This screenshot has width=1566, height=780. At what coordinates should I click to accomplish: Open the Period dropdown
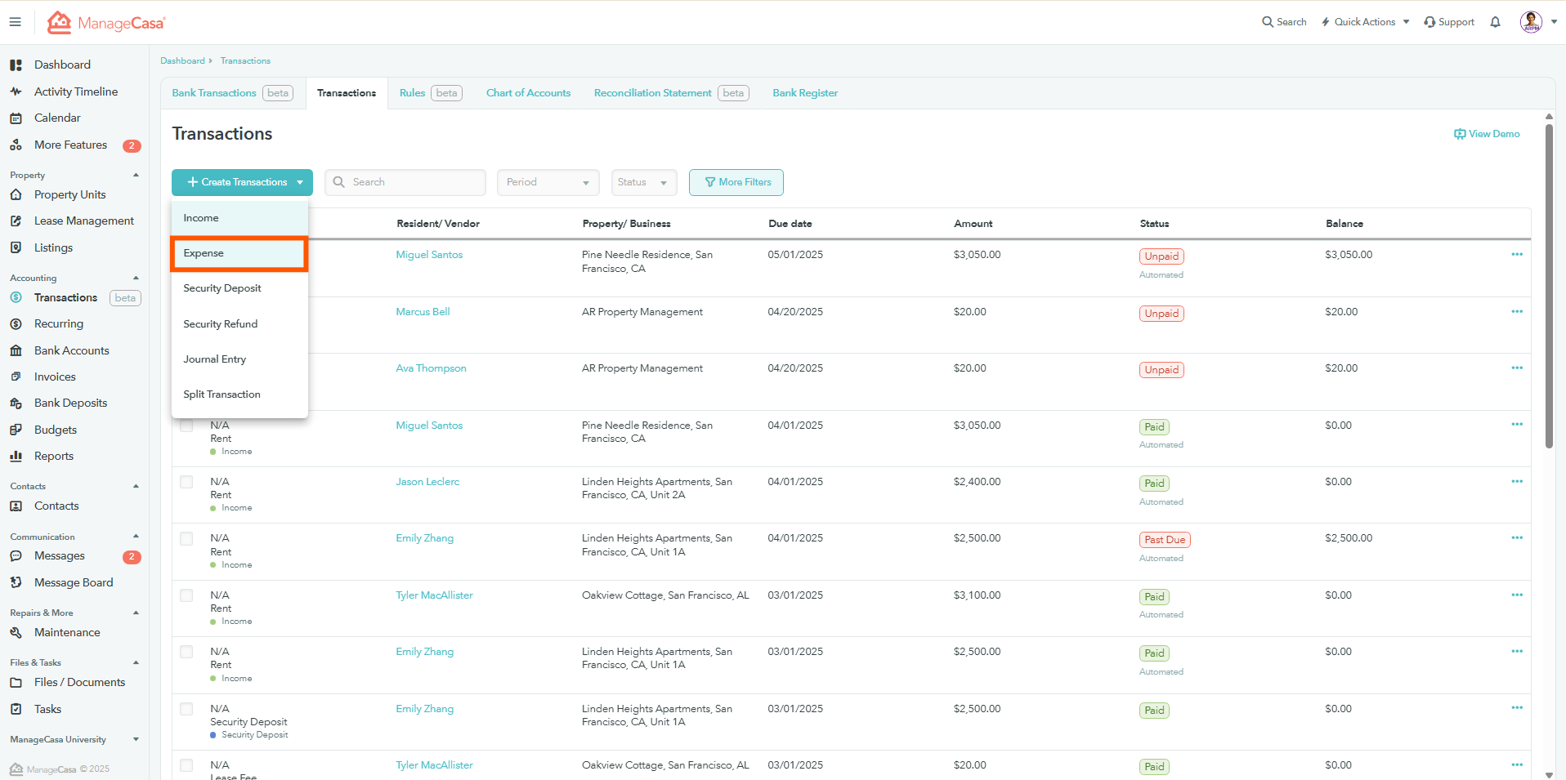[x=548, y=182]
